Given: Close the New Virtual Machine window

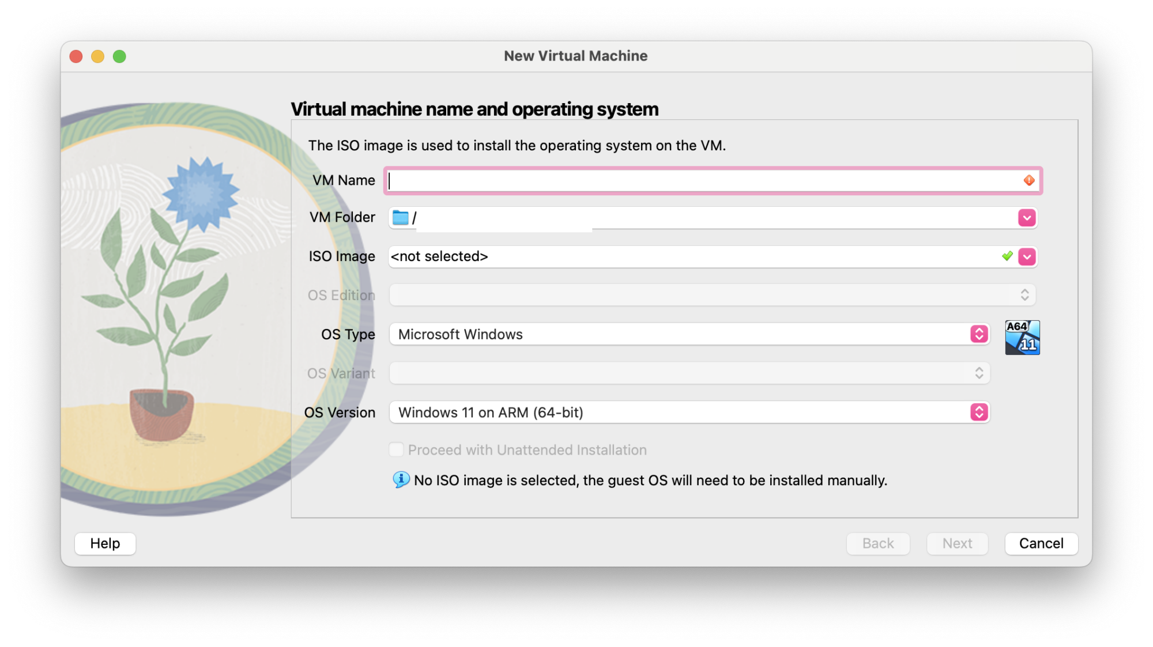Looking at the screenshot, I should [76, 56].
